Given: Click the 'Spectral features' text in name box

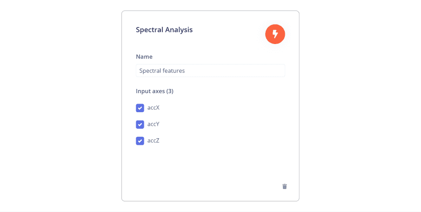Looking at the screenshot, I should (162, 71).
